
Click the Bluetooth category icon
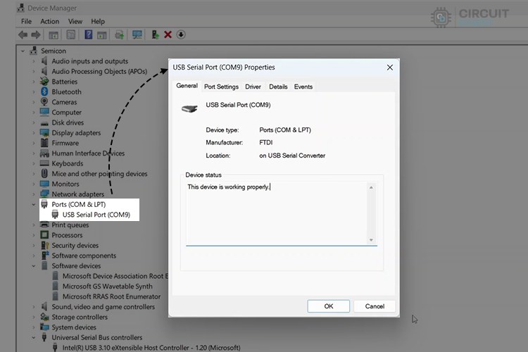(44, 92)
